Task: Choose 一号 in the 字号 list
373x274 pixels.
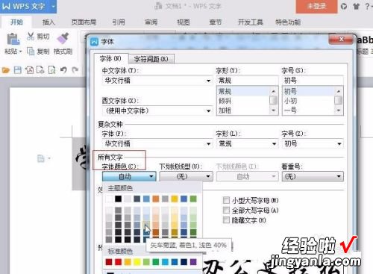Action: (x=308, y=110)
